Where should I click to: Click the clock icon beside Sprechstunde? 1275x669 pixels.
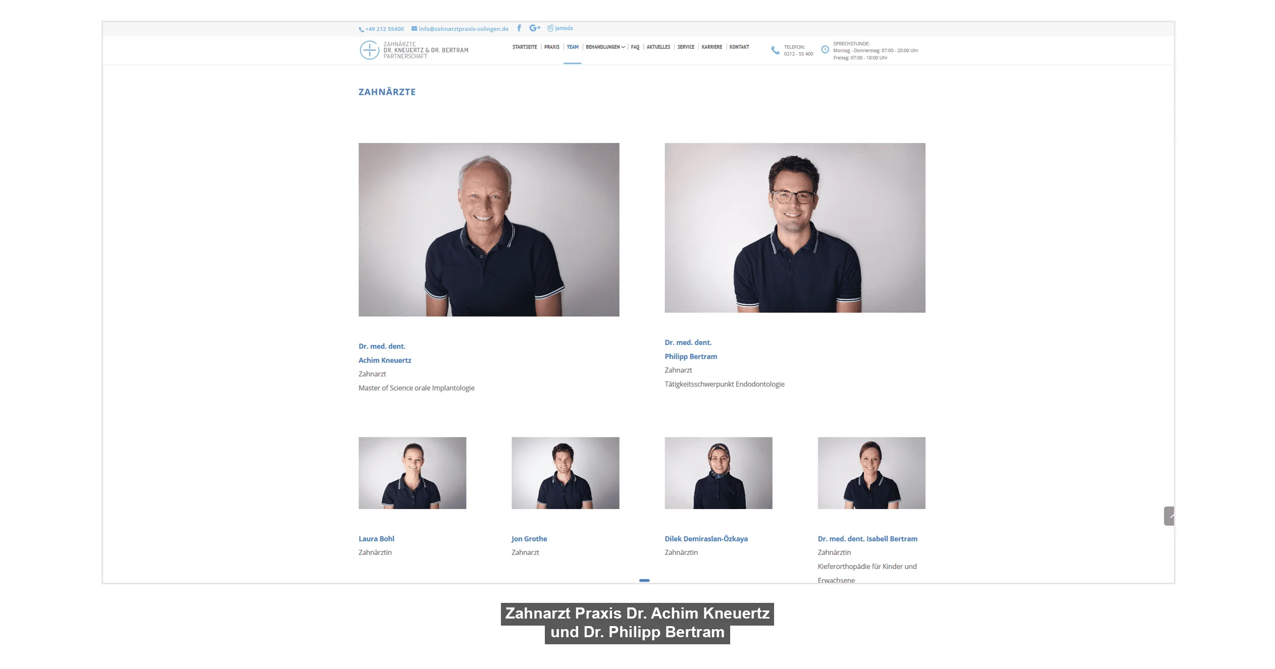825,49
